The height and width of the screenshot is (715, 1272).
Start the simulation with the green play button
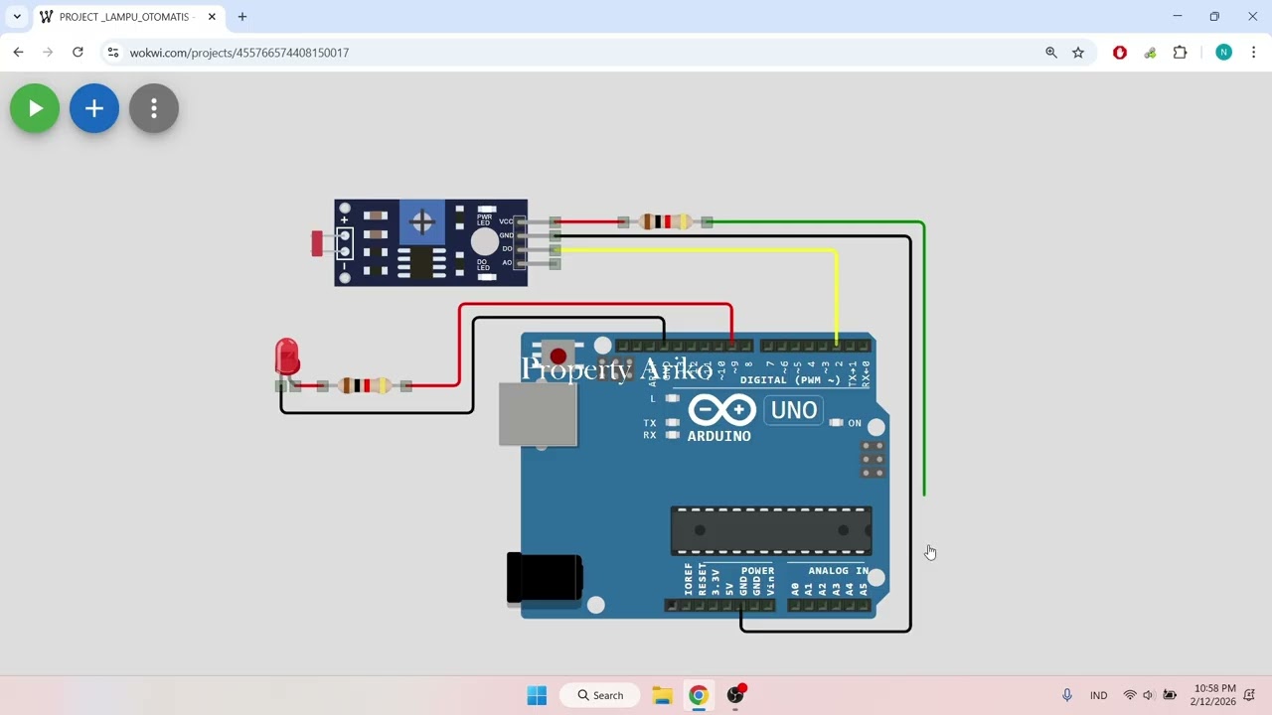pos(35,108)
